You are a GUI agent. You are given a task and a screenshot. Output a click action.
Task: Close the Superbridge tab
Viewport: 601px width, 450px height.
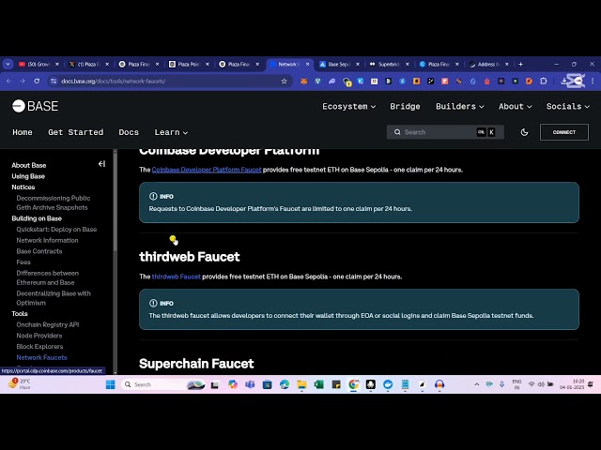pos(407,65)
